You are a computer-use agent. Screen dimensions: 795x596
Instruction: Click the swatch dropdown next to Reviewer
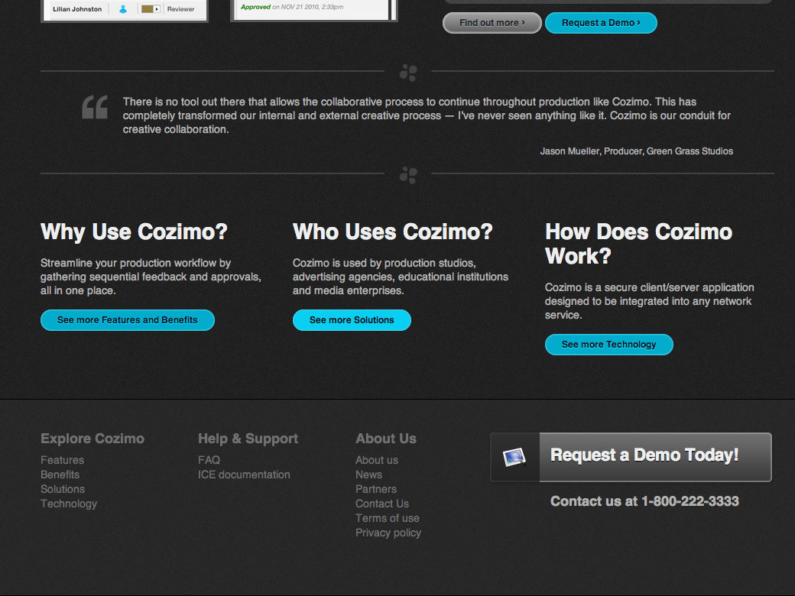151,9
